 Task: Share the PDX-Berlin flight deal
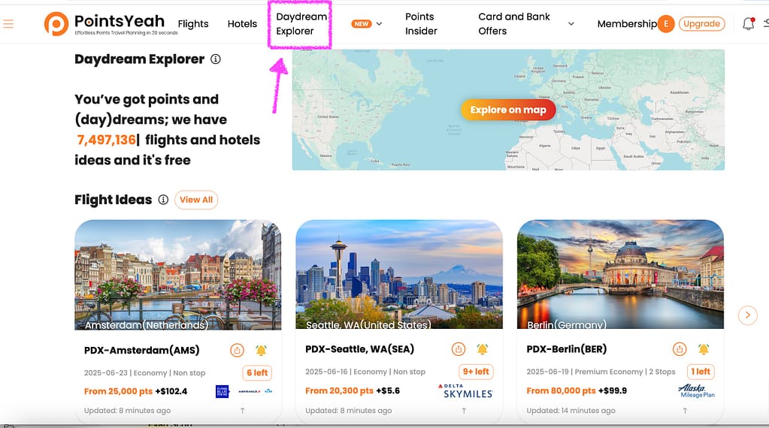pyautogui.click(x=680, y=350)
